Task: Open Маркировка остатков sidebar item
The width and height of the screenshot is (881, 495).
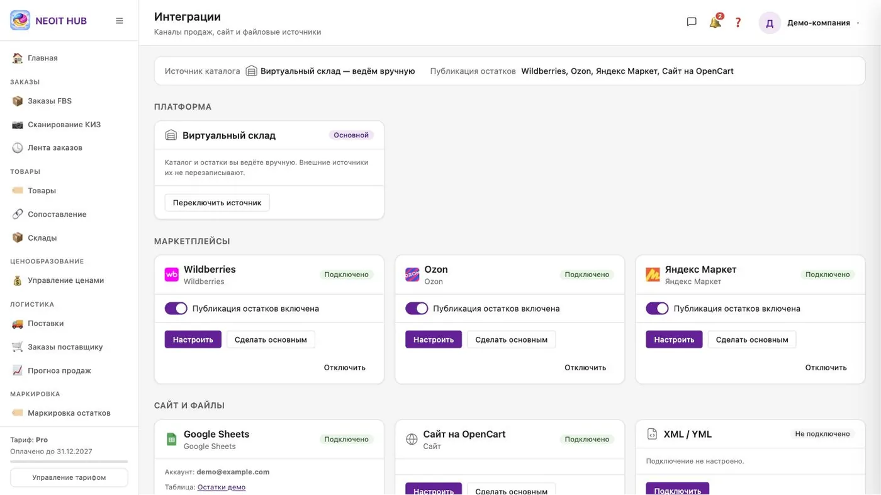Action: click(69, 413)
